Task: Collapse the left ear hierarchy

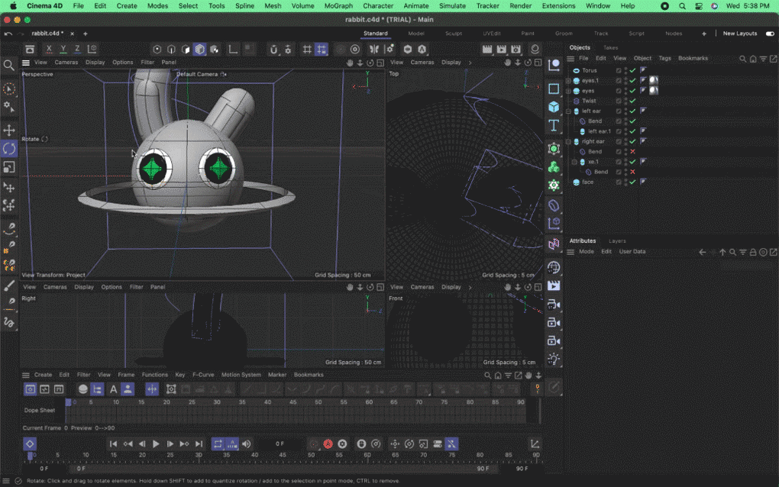Action: click(x=568, y=111)
